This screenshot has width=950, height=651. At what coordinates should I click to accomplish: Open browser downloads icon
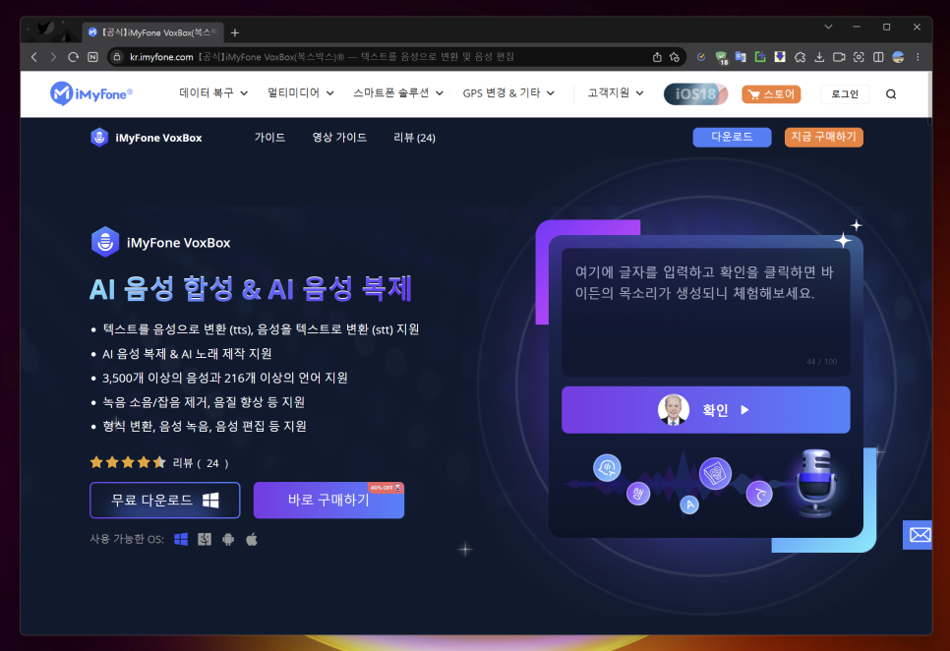pyautogui.click(x=819, y=57)
